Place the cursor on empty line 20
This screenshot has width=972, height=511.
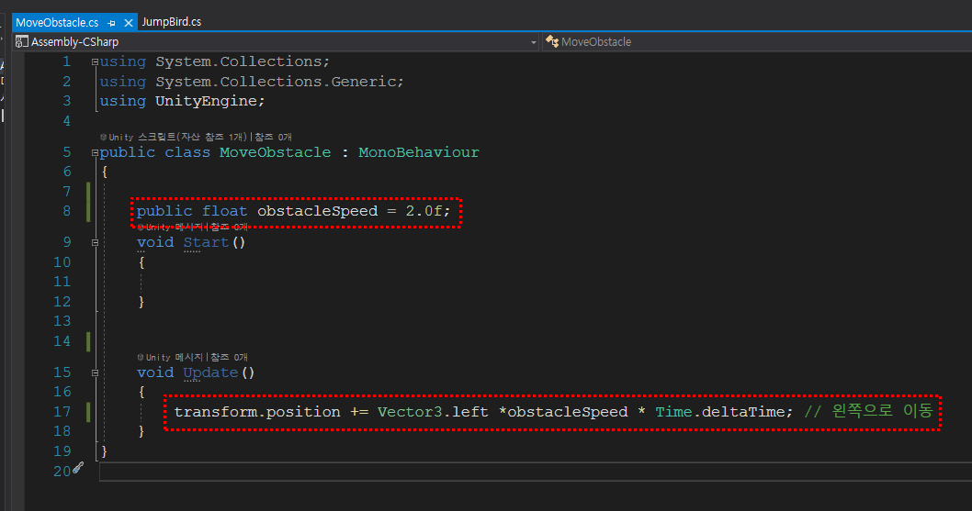(x=536, y=472)
